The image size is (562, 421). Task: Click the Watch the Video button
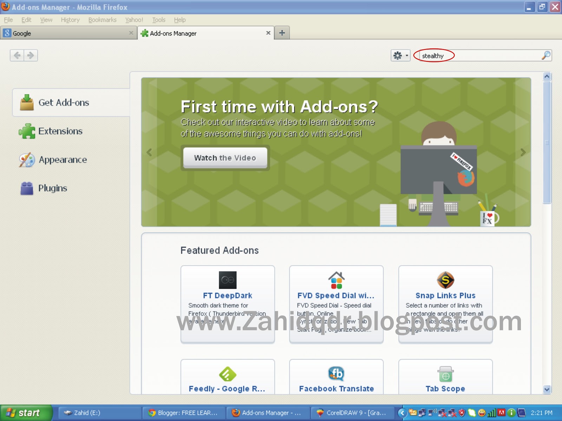pyautogui.click(x=225, y=158)
